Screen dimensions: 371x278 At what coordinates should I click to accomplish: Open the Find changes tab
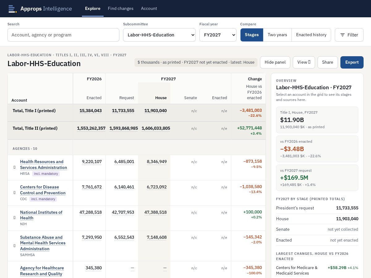coord(121,9)
